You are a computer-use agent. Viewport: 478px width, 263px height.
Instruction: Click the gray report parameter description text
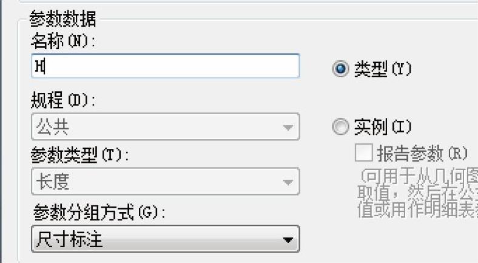tap(417, 193)
